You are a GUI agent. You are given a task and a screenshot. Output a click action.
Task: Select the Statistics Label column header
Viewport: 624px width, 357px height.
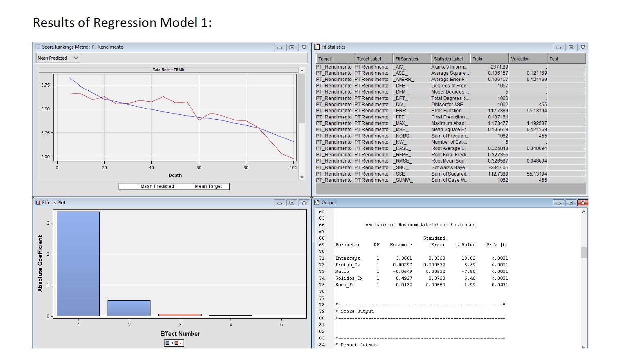point(450,58)
